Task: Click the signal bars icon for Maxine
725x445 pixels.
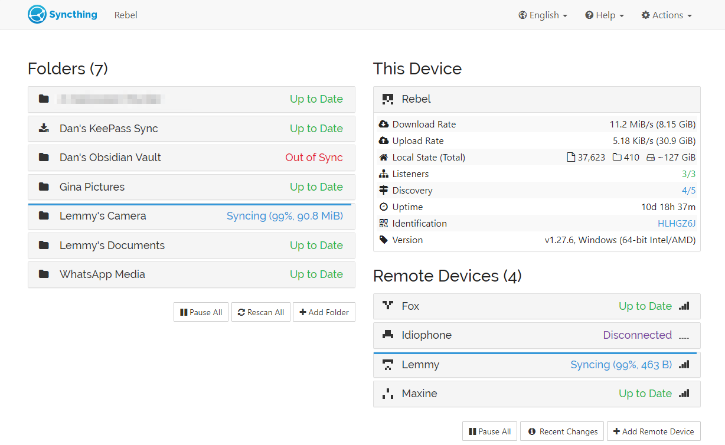Action: pyautogui.click(x=684, y=394)
